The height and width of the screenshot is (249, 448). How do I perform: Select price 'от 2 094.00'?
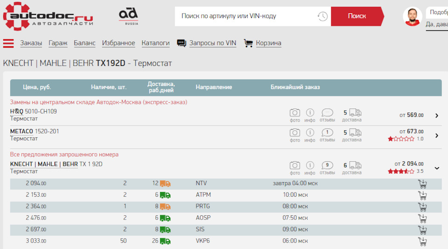coord(409,164)
